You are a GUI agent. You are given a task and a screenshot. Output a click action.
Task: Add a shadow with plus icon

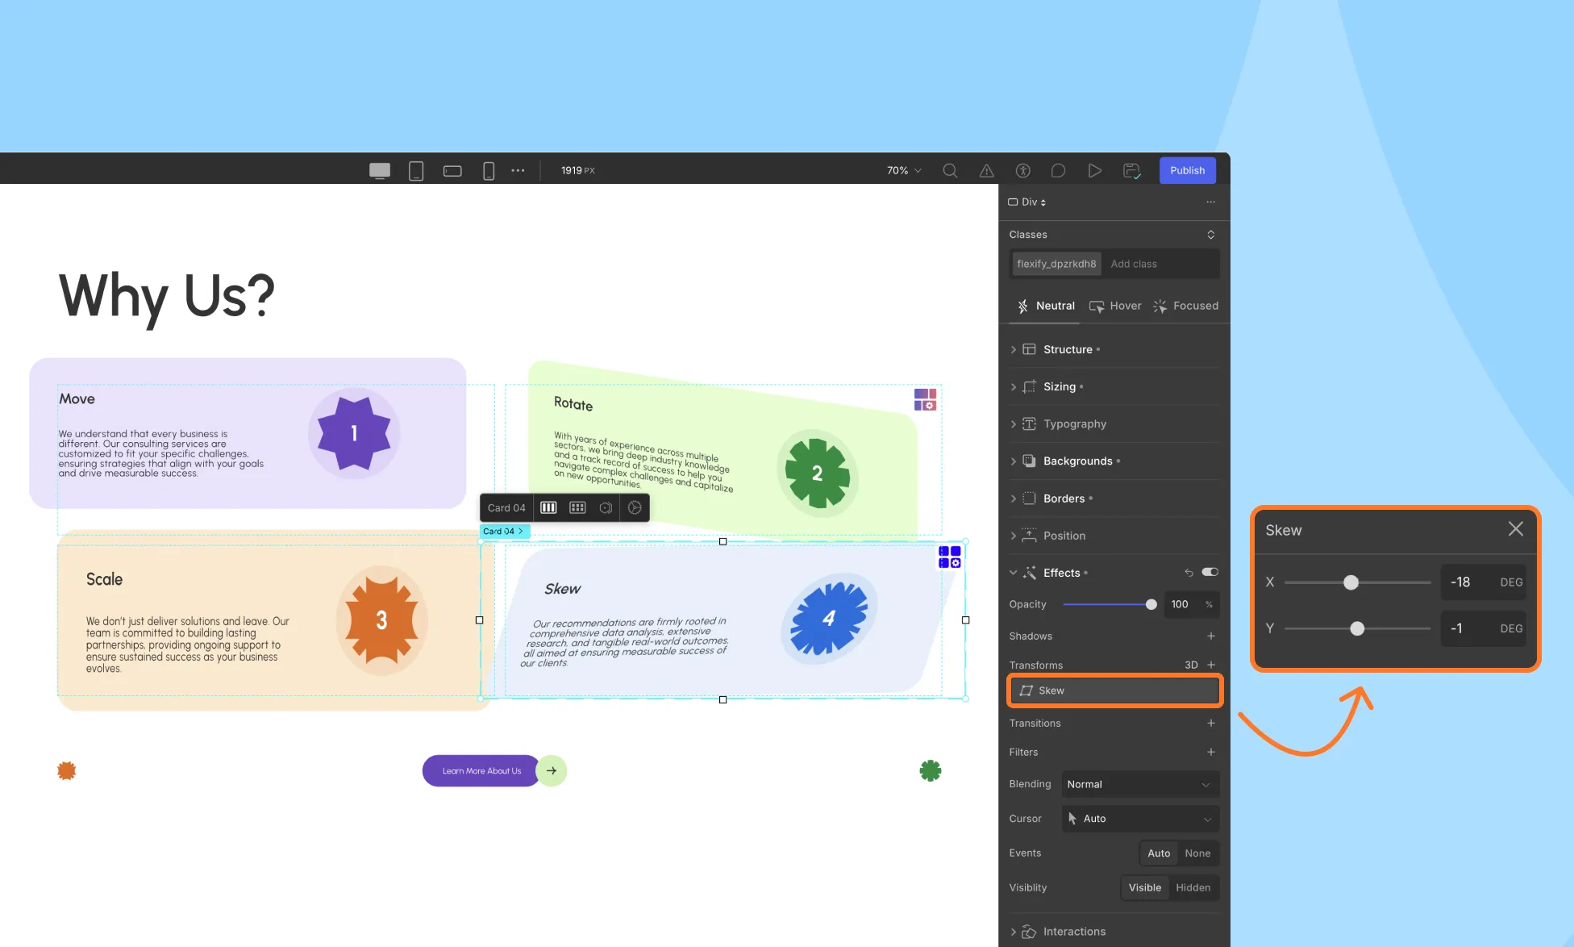[x=1210, y=636]
